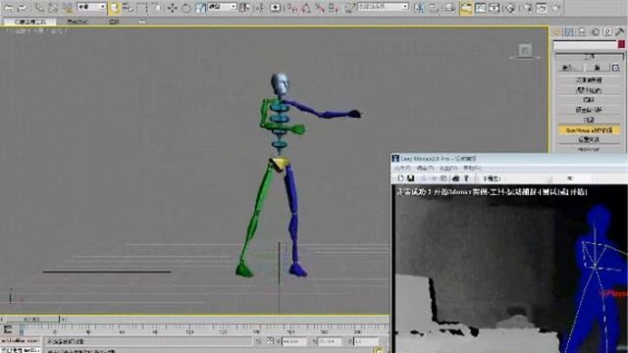Open the Hierarchy command panel tab
Image resolution: width=628 pixels, height=353 pixels.
point(582,32)
